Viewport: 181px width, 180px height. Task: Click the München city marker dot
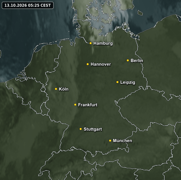[110, 141]
